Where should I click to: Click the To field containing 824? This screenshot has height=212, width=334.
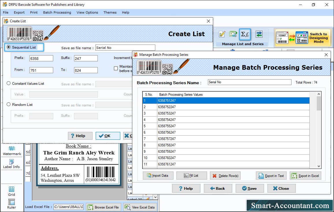tap(86, 70)
